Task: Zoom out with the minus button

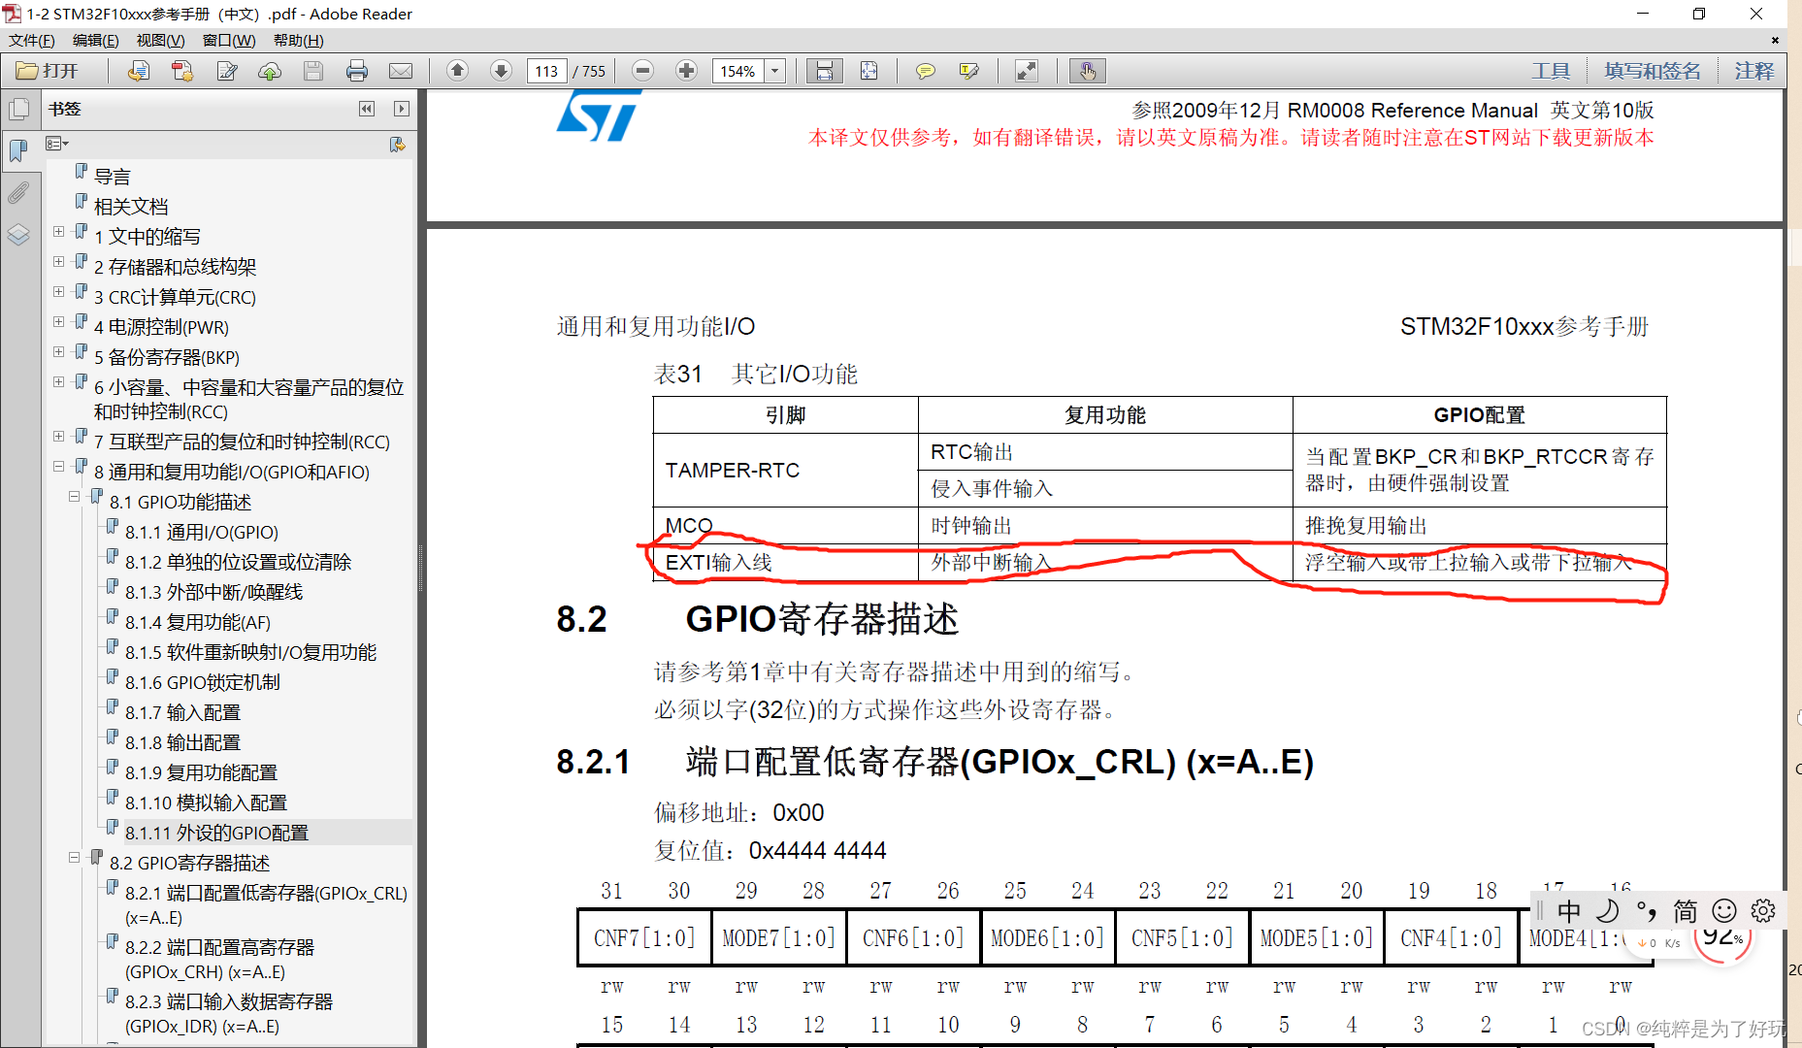Action: point(642,71)
